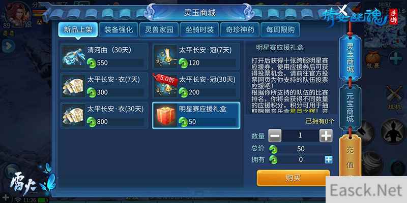
Task: Open the 充值 recharge tag
Action: pyautogui.click(x=350, y=158)
